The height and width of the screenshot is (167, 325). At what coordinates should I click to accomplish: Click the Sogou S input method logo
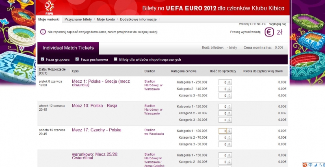pos(304,165)
